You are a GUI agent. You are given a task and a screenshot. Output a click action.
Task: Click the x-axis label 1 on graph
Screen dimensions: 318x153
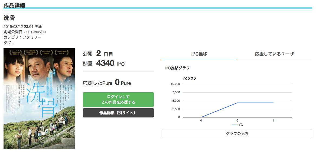(x=273, y=120)
